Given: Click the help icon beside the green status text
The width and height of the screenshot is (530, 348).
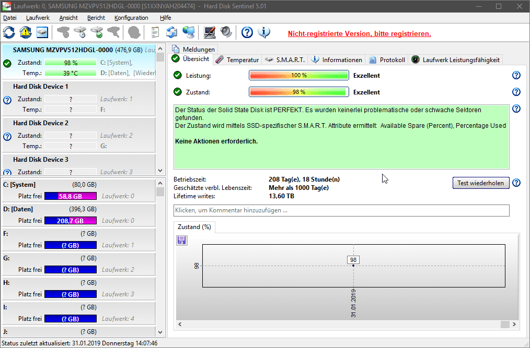Looking at the screenshot, I should (x=516, y=109).
